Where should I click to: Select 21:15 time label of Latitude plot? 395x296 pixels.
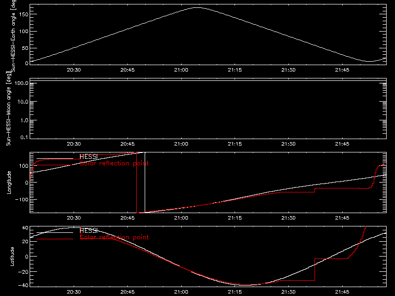click(x=235, y=292)
